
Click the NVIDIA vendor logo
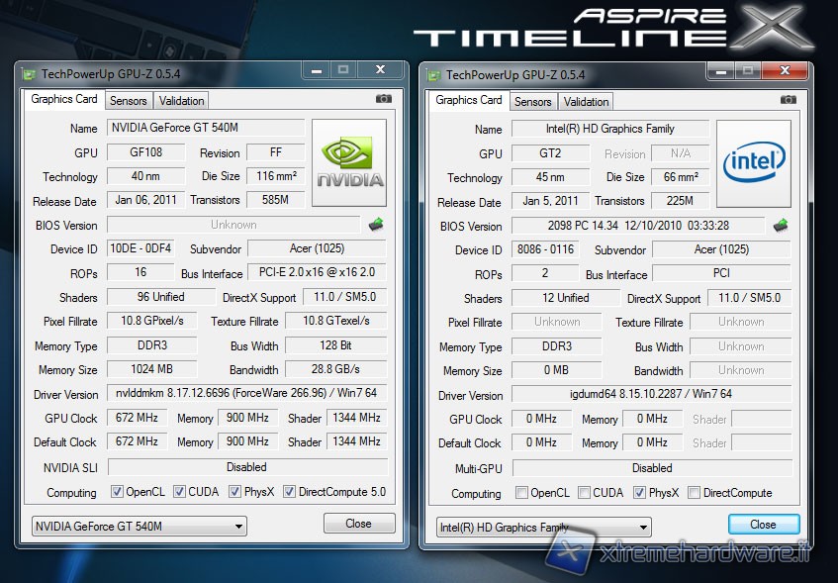(x=349, y=163)
